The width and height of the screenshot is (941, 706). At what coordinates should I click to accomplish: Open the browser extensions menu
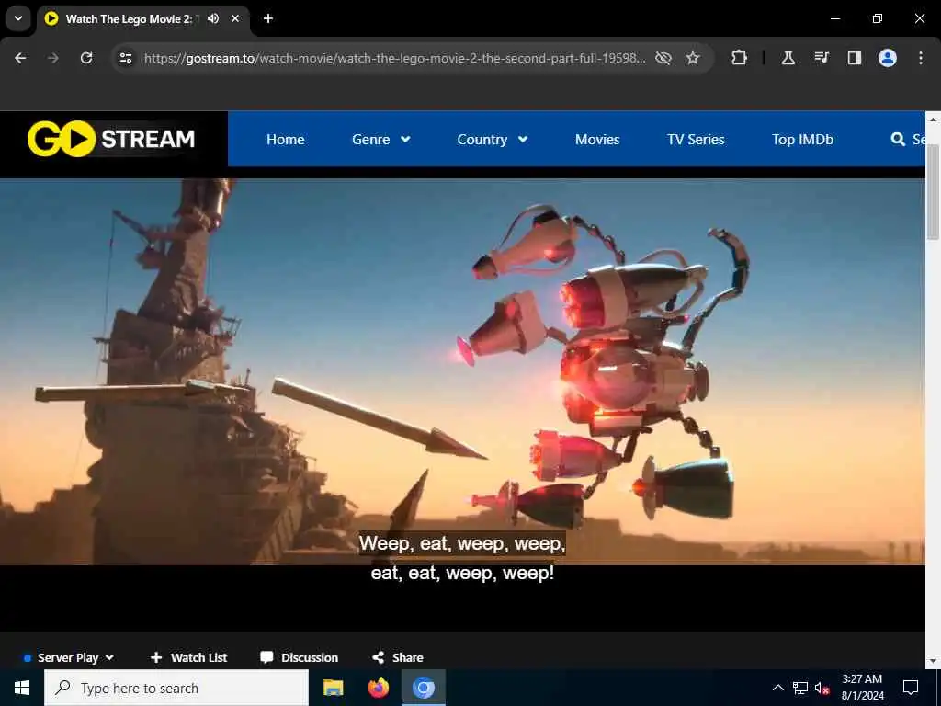point(740,58)
